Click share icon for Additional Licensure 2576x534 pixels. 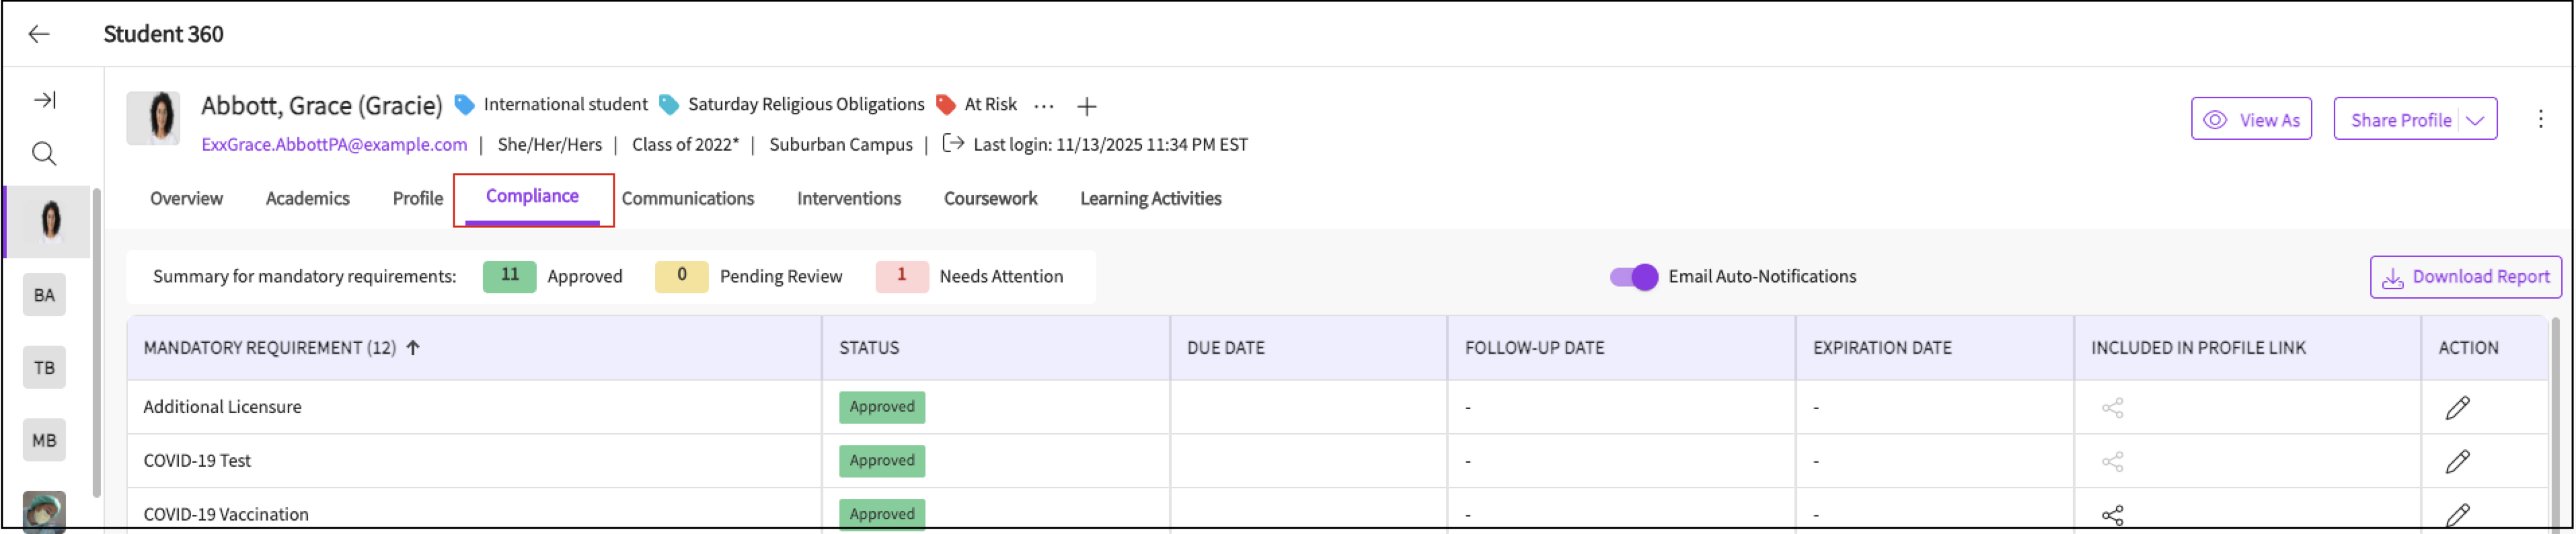[2112, 408]
